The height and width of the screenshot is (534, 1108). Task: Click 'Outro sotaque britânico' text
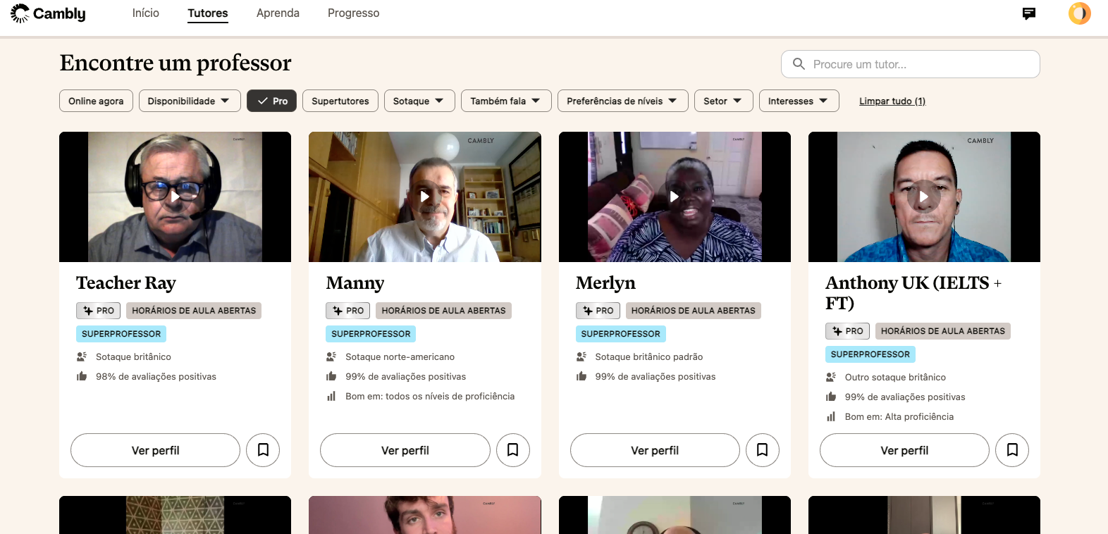895,378
